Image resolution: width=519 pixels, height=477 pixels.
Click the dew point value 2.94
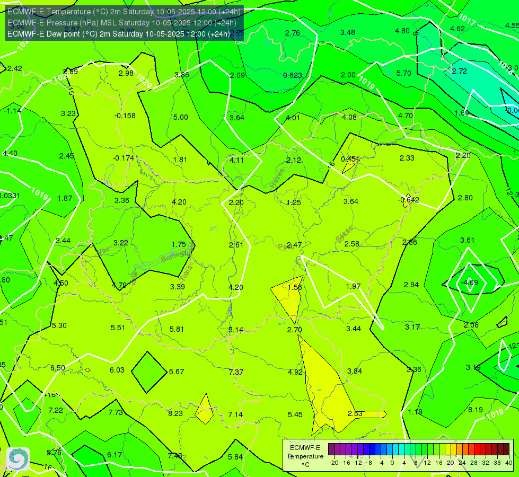click(411, 285)
